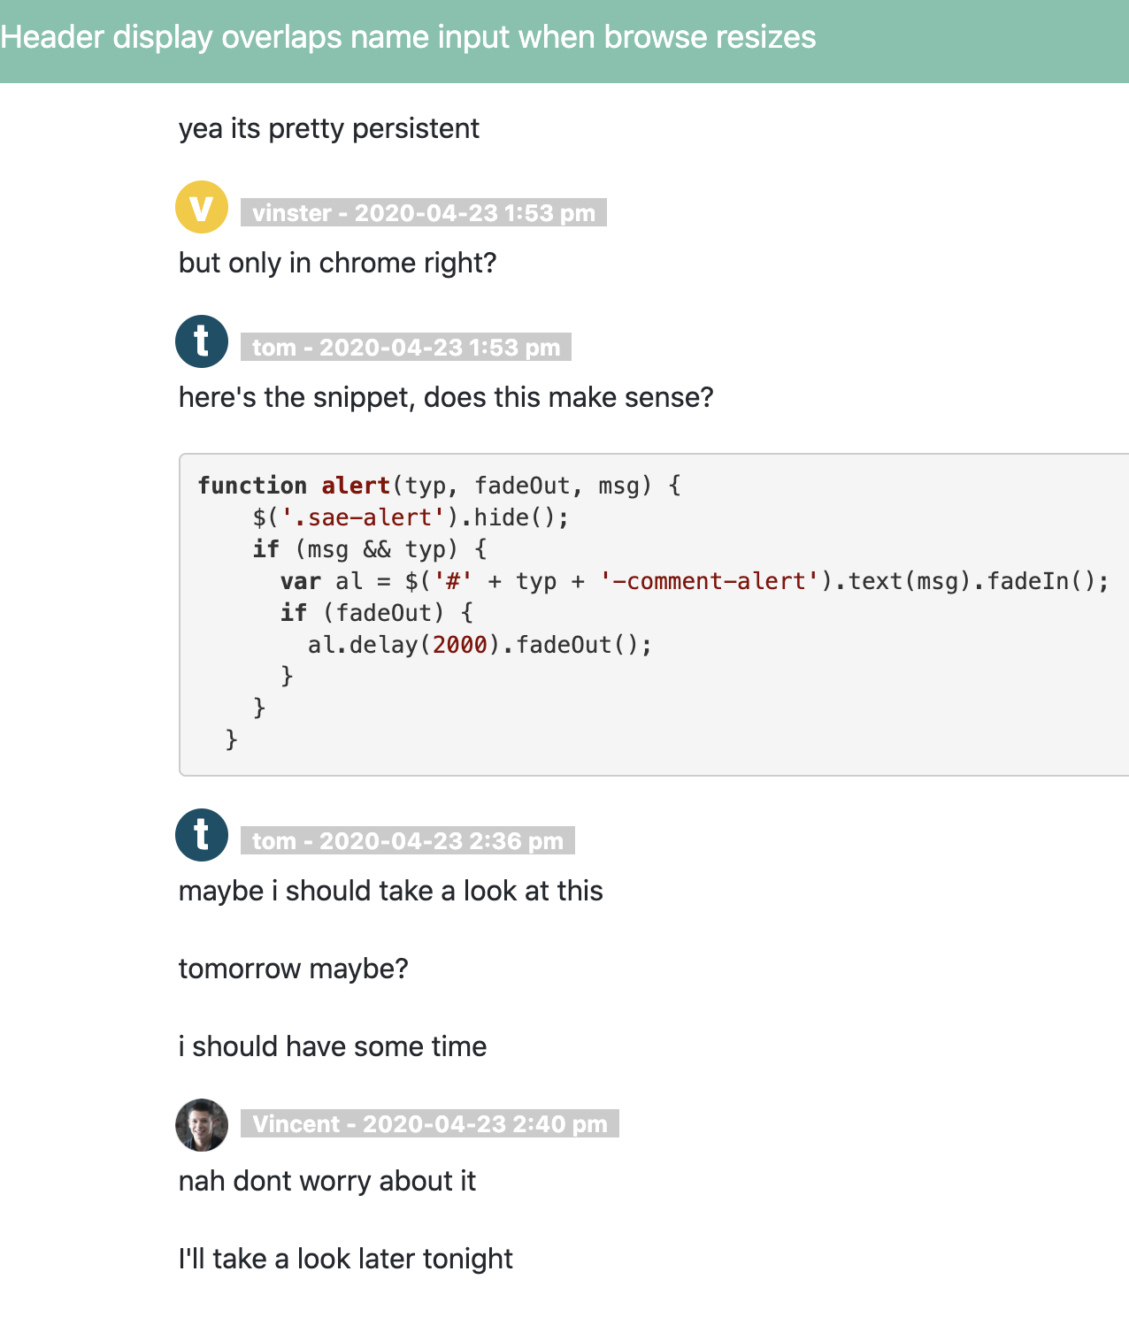
Task: Click vinster's yellow avatar icon
Action: [202, 207]
